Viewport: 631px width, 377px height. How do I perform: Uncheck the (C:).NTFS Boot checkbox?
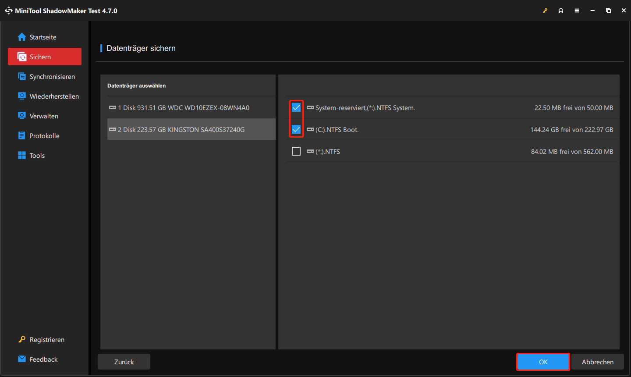coord(296,129)
